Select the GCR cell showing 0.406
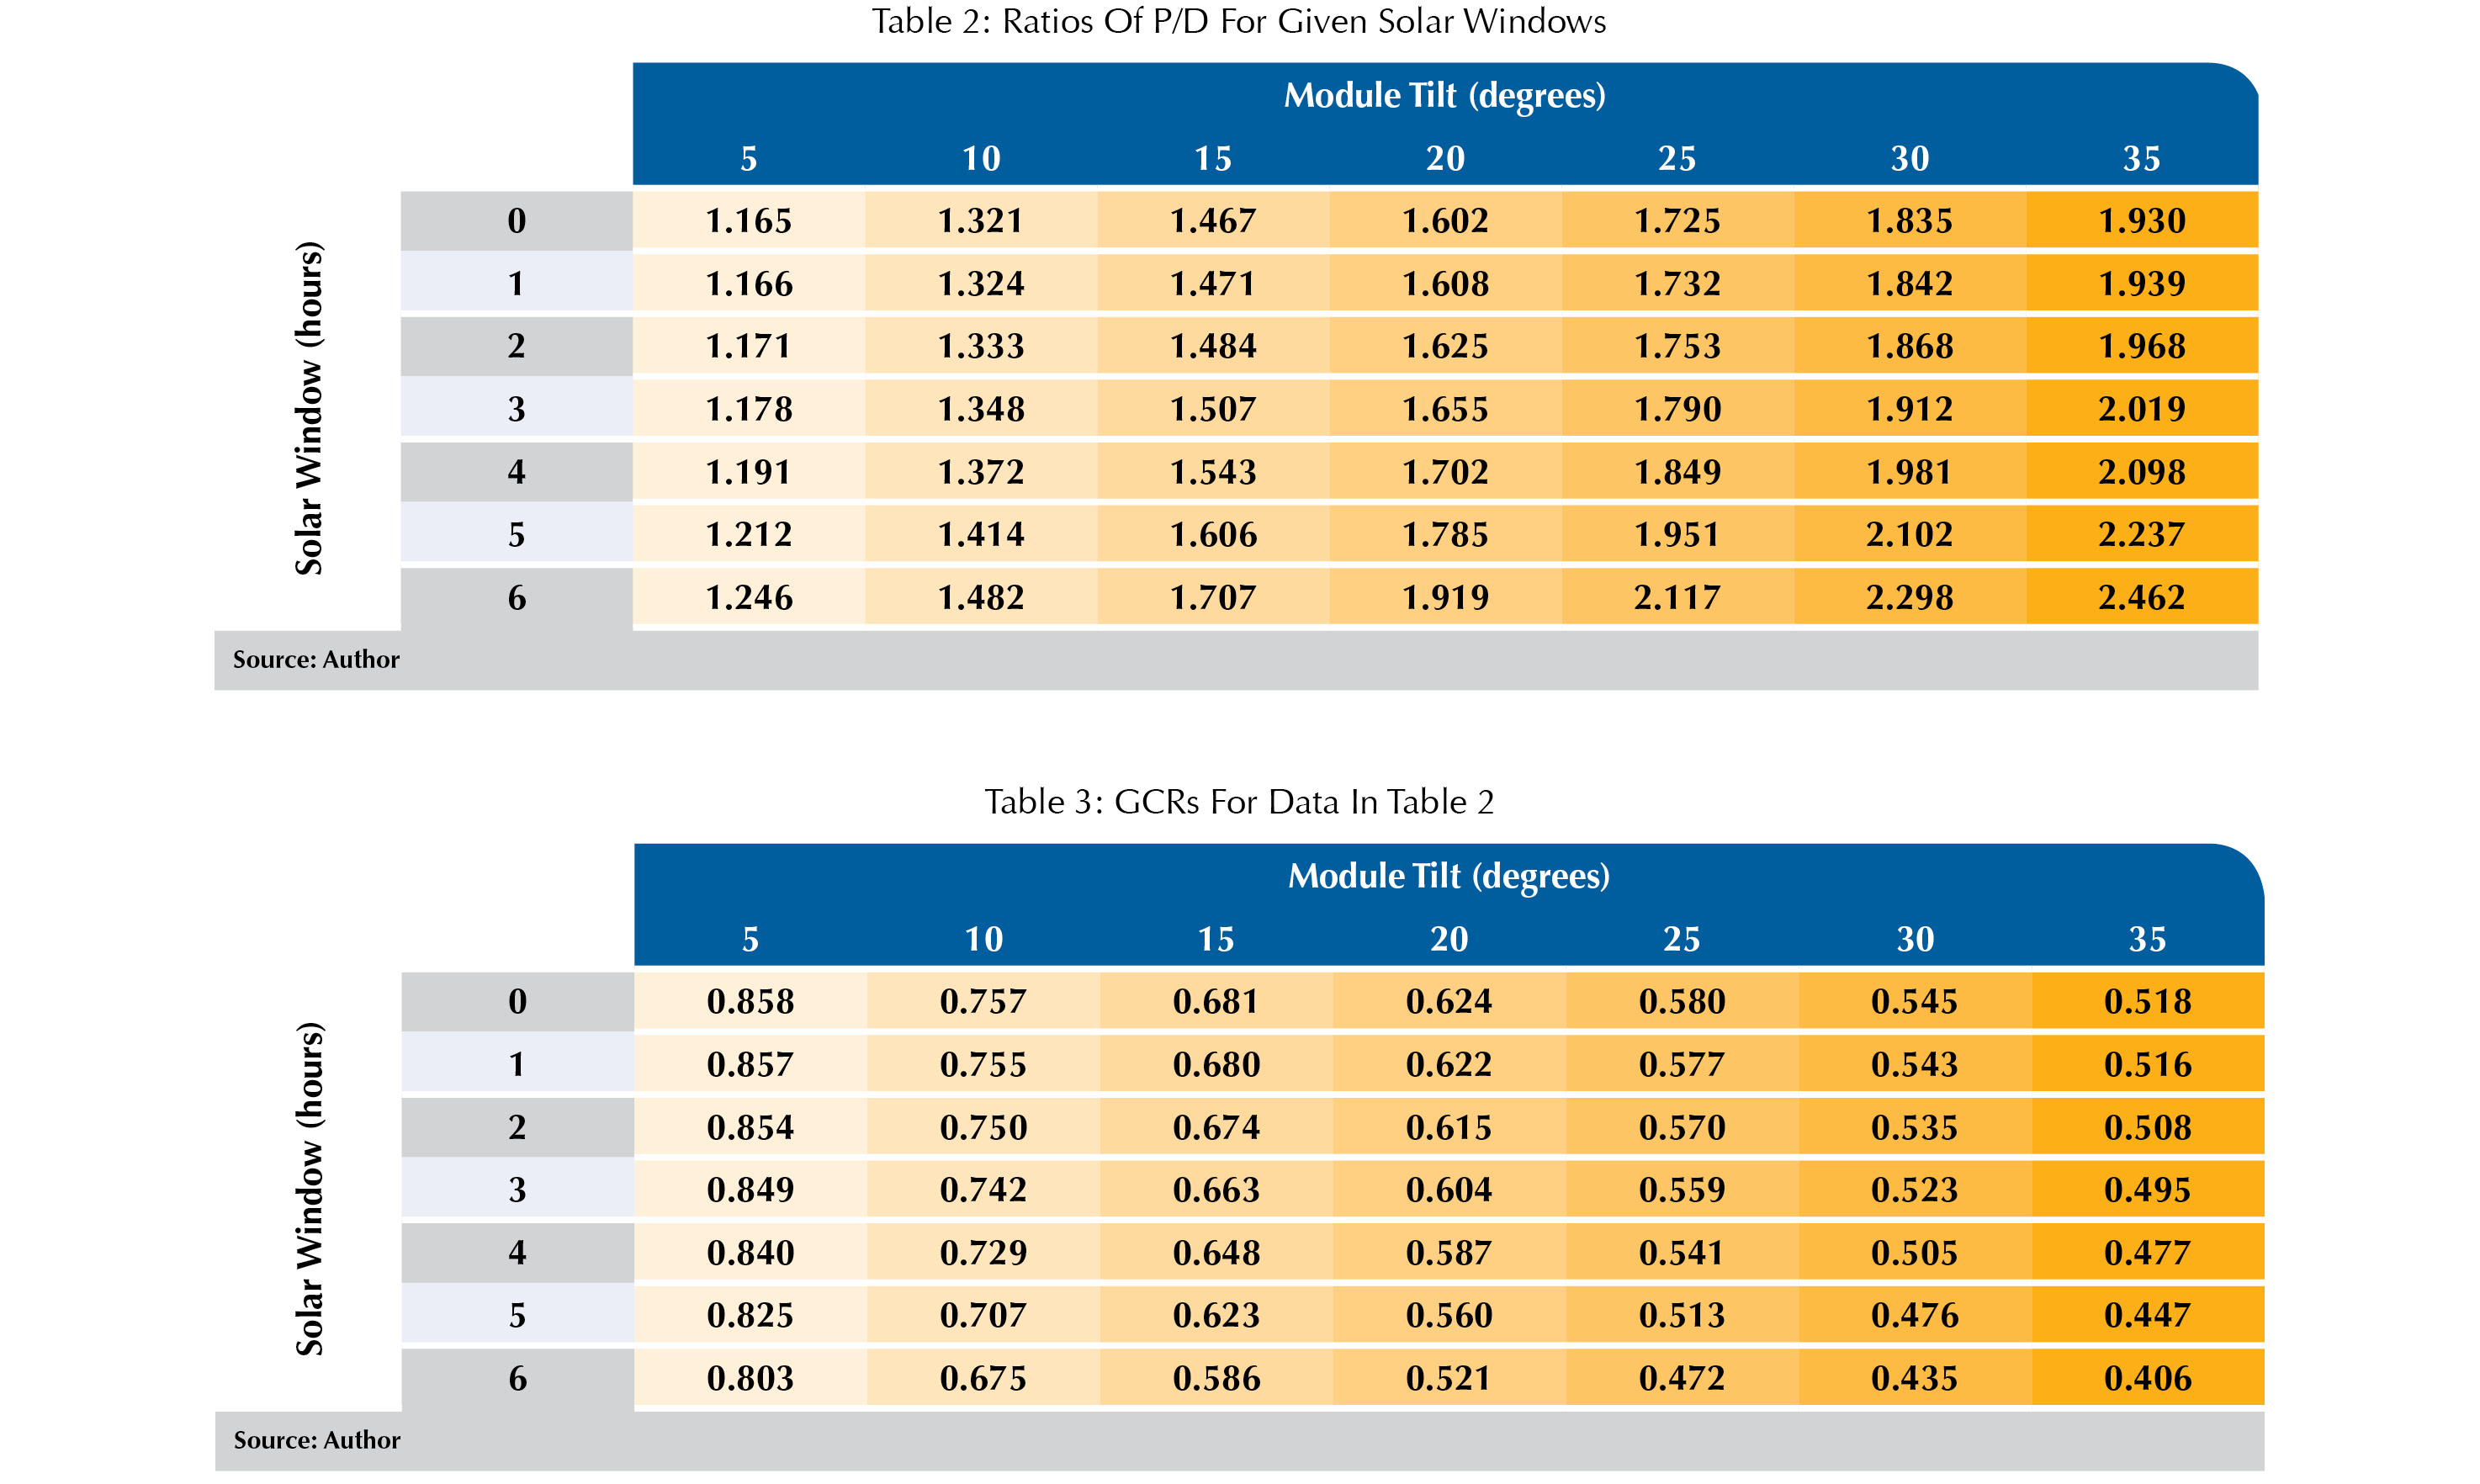The image size is (2480, 1484). [x=2147, y=1379]
